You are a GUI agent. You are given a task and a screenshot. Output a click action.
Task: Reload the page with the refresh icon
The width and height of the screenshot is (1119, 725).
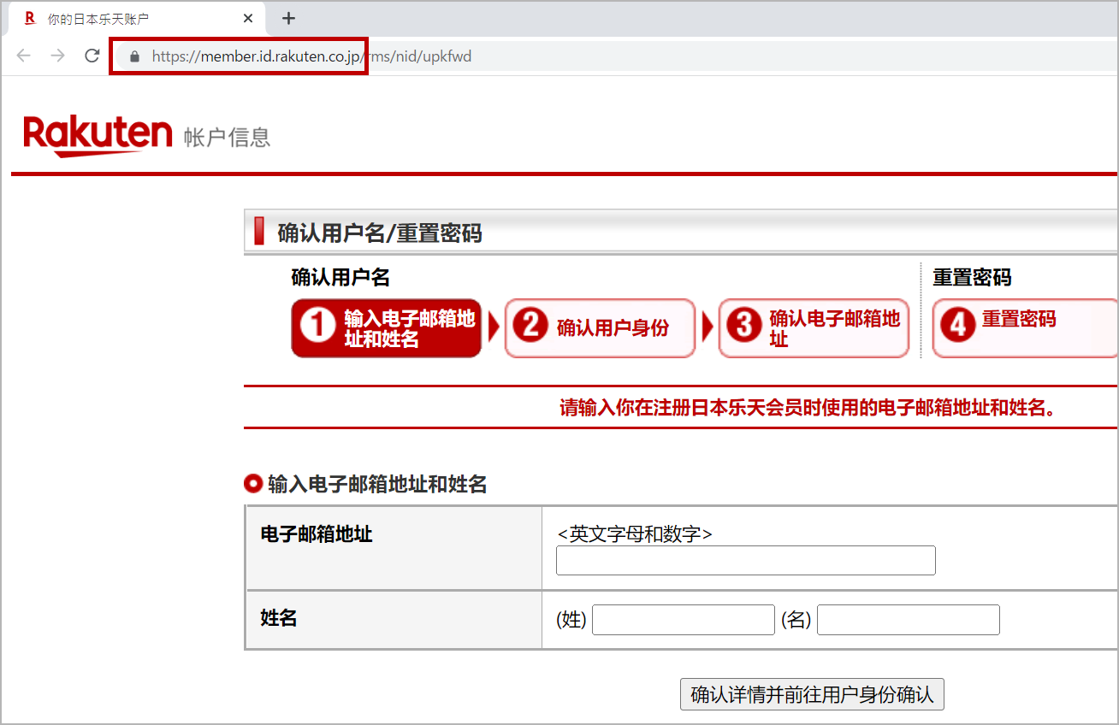pos(92,56)
